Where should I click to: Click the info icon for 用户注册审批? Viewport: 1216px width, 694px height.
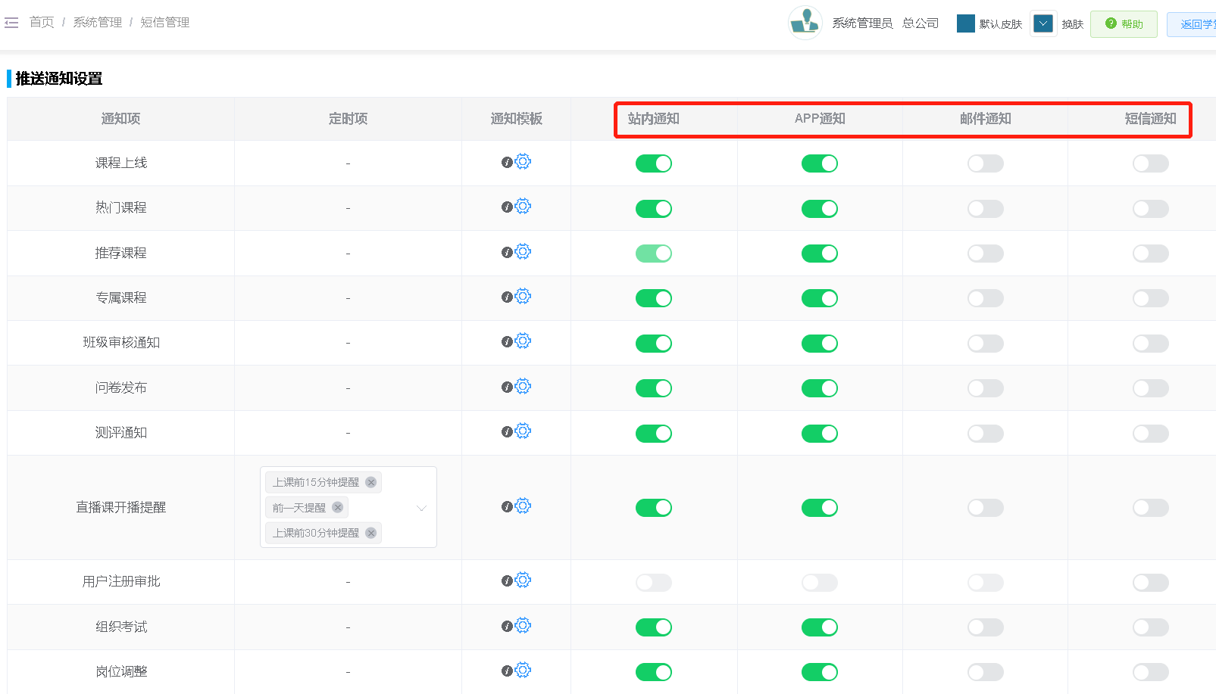pyautogui.click(x=507, y=581)
